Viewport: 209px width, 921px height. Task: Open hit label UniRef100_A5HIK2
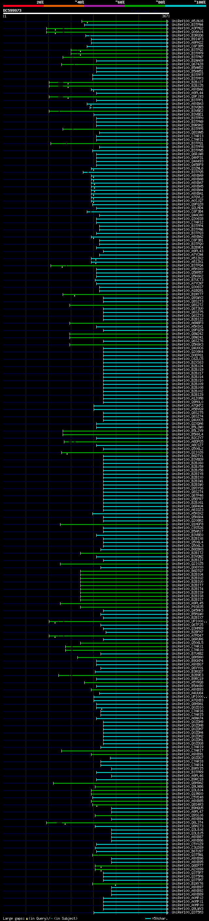point(187,513)
